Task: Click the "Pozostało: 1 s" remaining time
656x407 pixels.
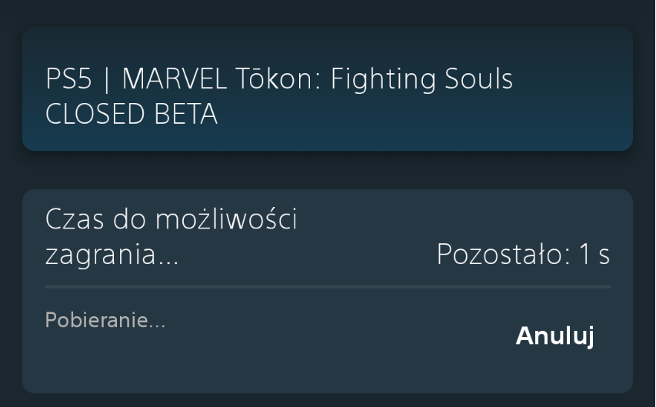Action: 523,255
